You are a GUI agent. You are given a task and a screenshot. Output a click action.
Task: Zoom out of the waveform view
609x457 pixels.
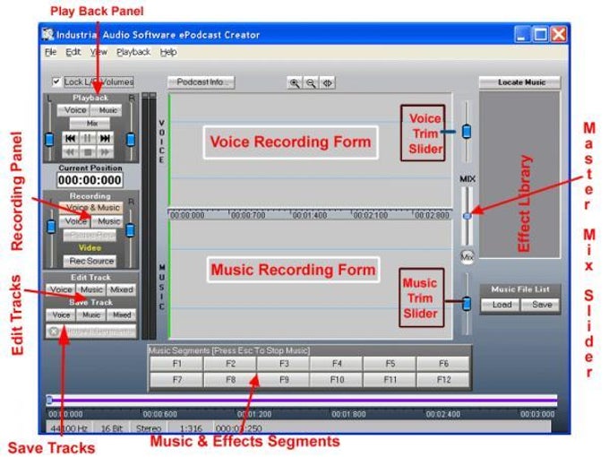[x=311, y=83]
